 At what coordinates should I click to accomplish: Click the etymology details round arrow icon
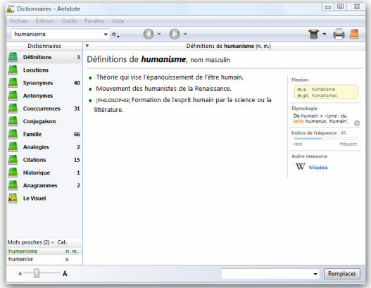pos(357,123)
